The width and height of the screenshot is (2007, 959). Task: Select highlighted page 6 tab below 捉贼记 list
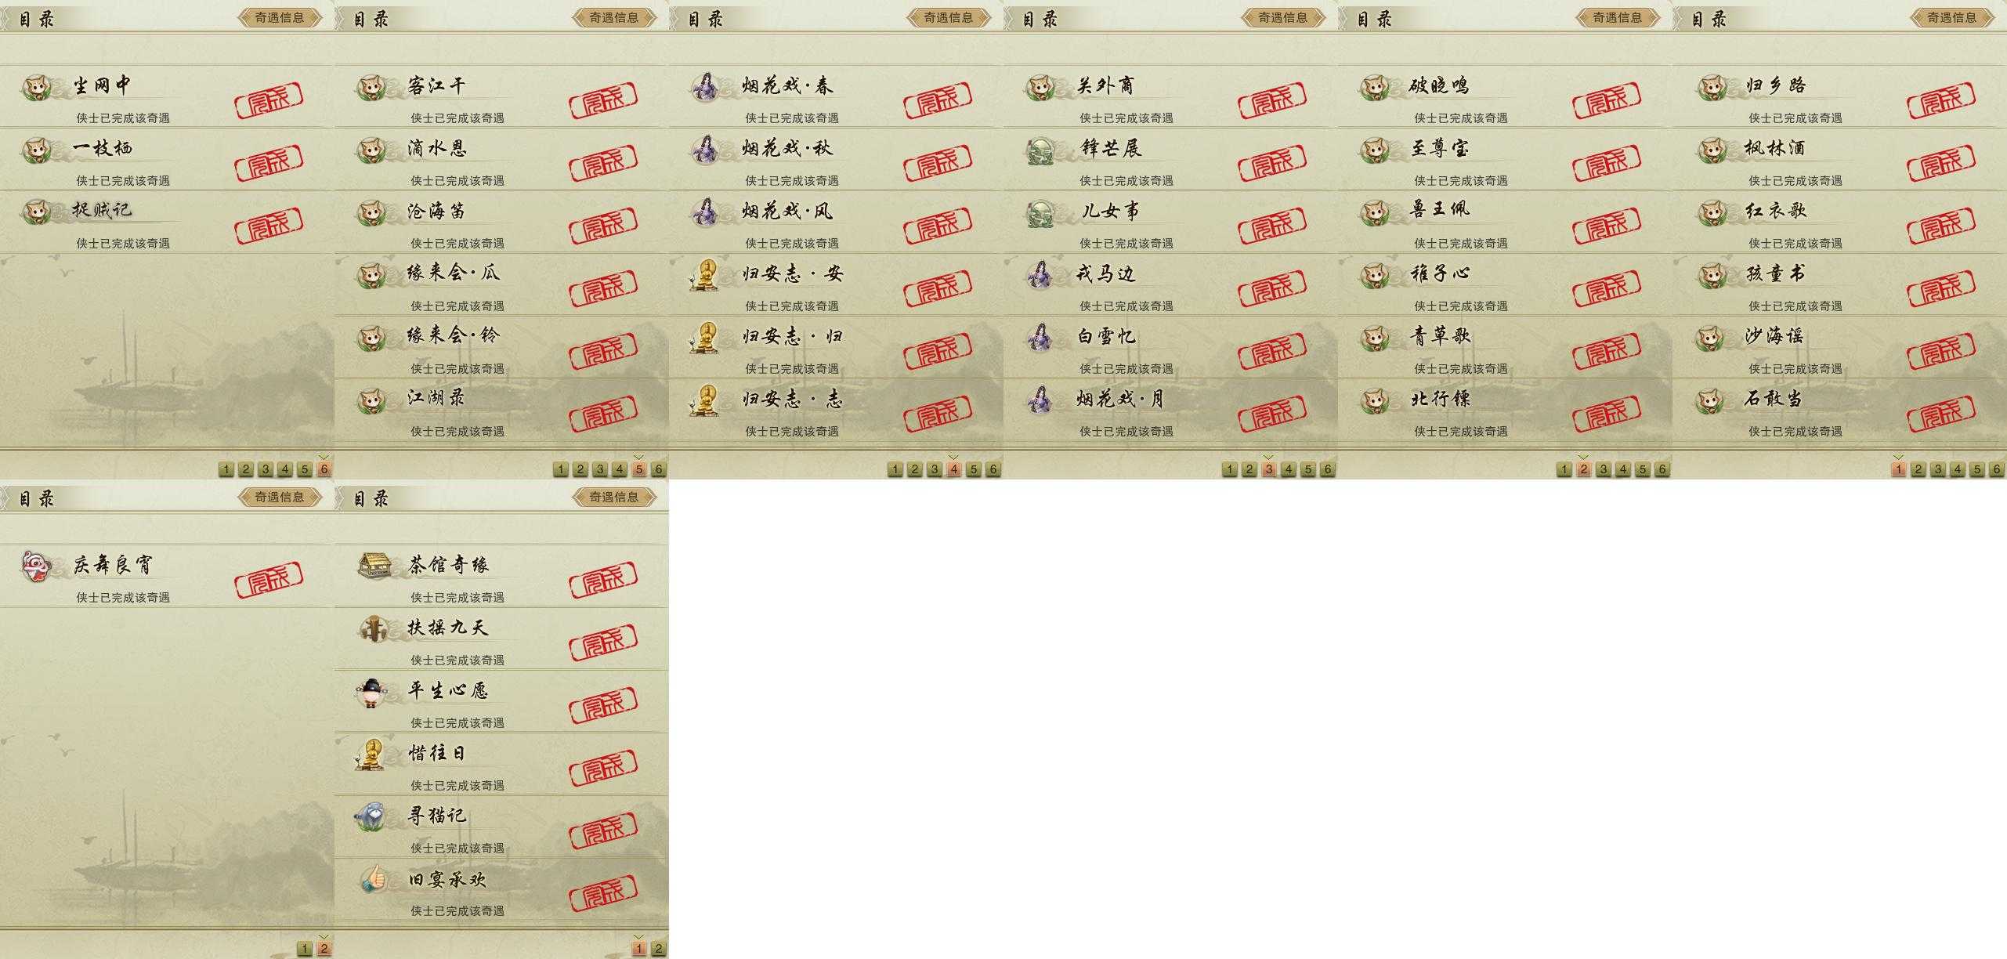324,469
